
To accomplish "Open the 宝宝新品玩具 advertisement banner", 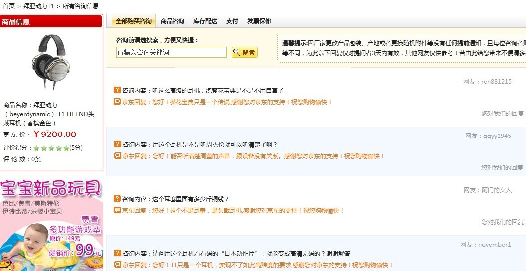I will tap(51, 225).
